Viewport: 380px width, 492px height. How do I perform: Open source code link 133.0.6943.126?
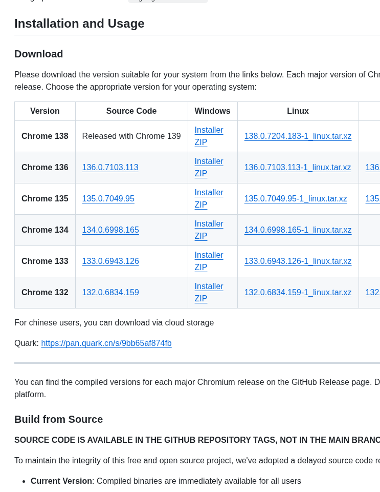click(110, 261)
